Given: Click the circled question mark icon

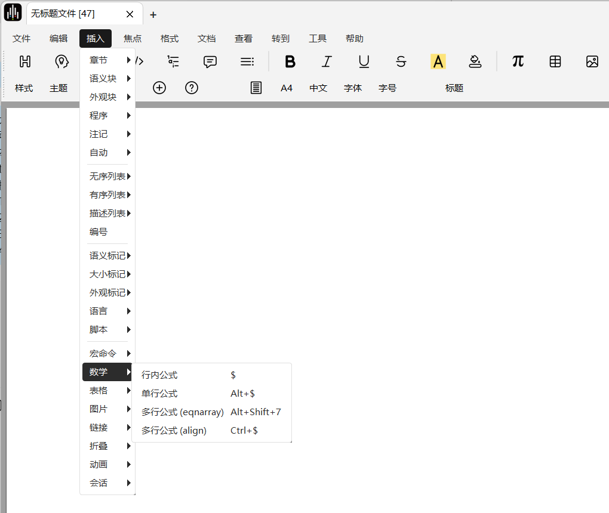Looking at the screenshot, I should pyautogui.click(x=192, y=88).
